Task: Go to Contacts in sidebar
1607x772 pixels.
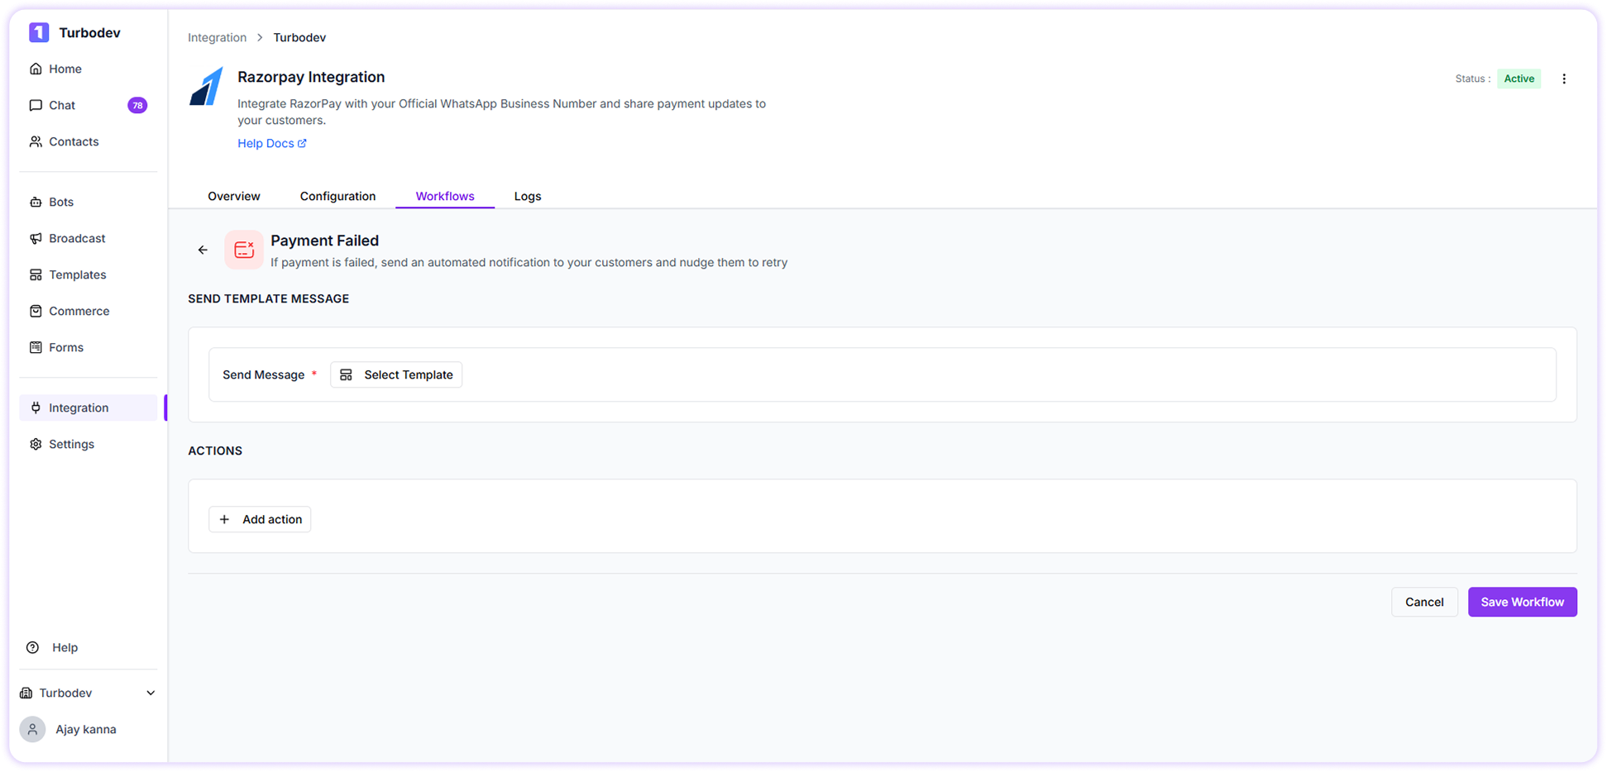Action: (x=64, y=141)
